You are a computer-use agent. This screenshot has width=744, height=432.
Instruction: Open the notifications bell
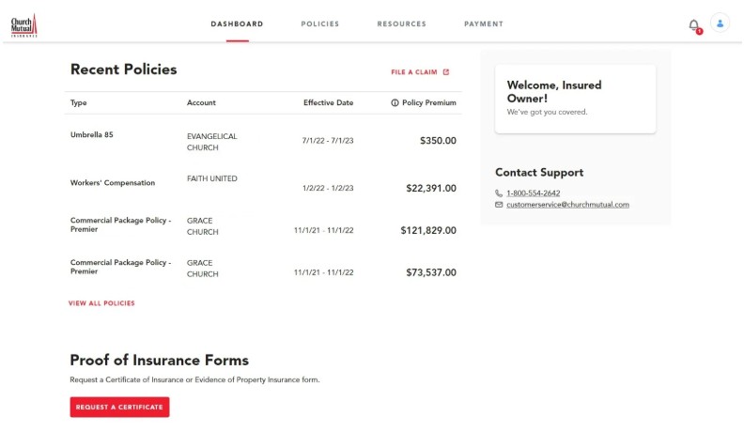pos(694,24)
